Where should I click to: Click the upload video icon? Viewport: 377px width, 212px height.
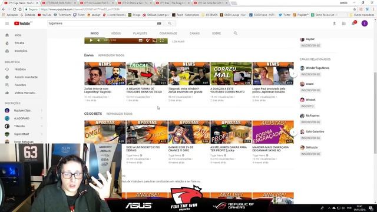point(334,24)
